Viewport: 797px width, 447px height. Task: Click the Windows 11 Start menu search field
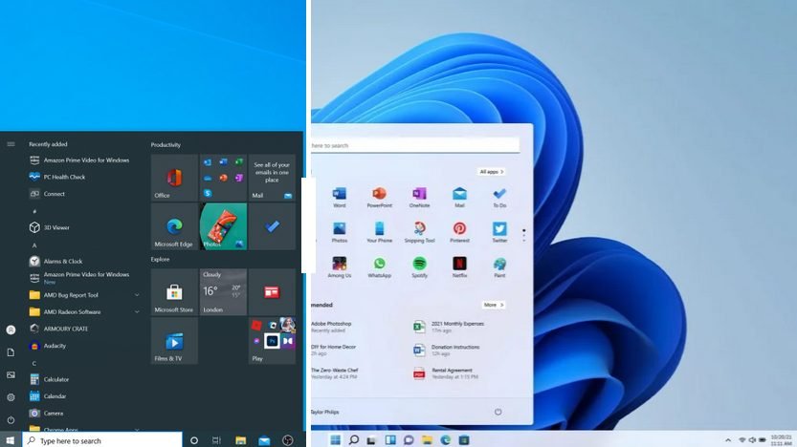415,145
